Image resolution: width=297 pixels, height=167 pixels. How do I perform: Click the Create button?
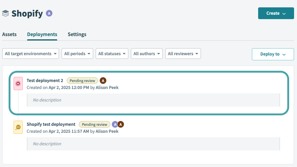point(276,13)
